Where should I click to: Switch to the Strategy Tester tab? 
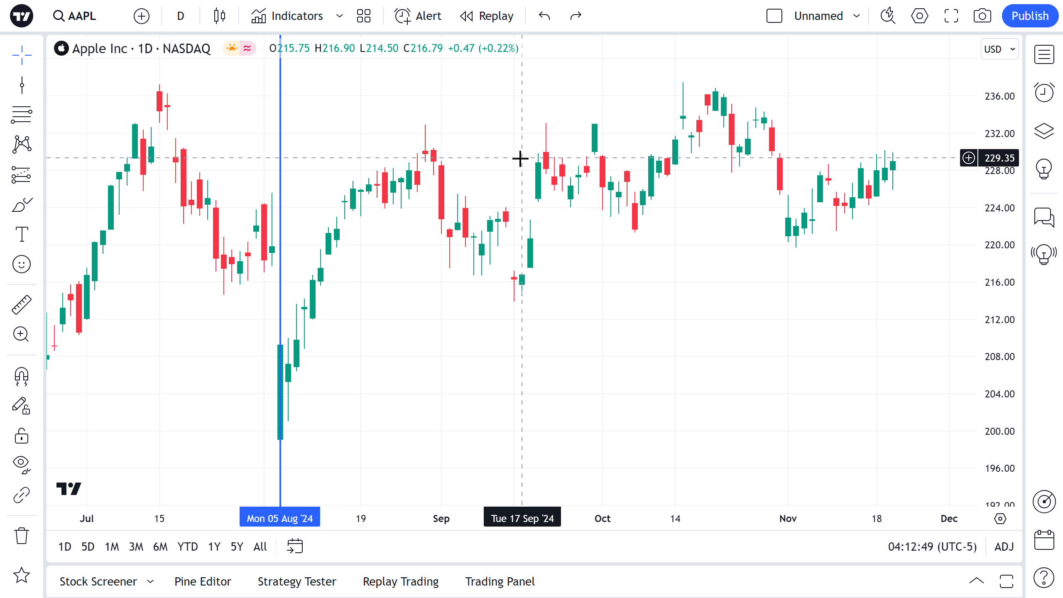tap(297, 581)
